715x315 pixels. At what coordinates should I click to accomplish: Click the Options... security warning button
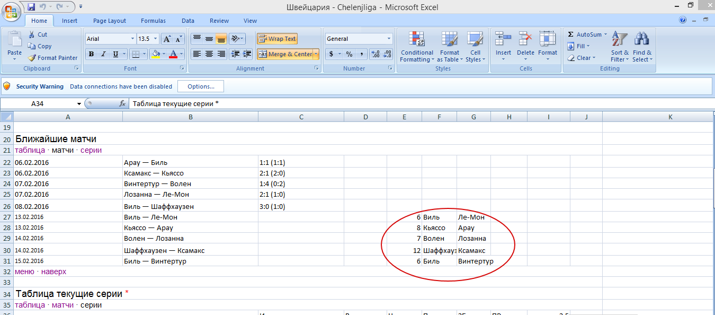tap(201, 86)
